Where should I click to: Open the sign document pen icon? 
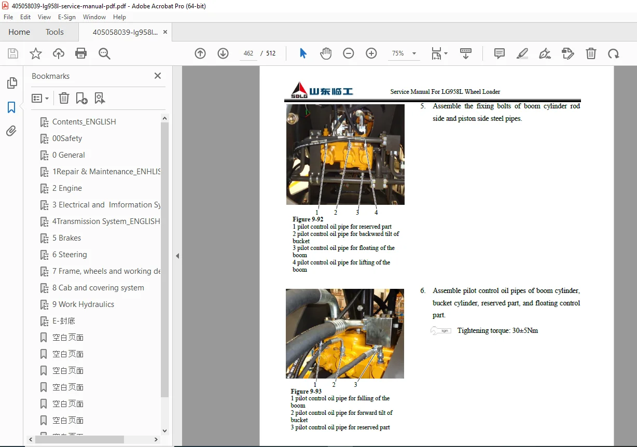point(545,53)
